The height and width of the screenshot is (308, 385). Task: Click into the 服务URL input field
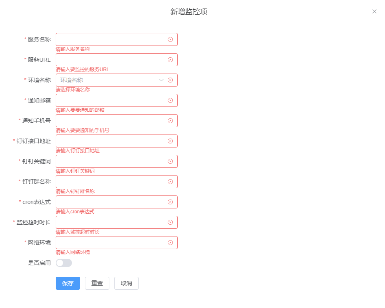(x=111, y=60)
